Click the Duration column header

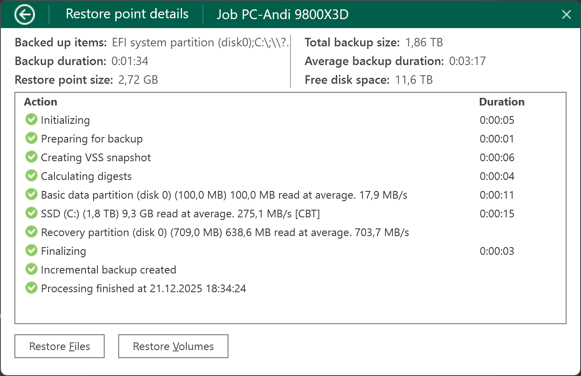pyautogui.click(x=501, y=102)
